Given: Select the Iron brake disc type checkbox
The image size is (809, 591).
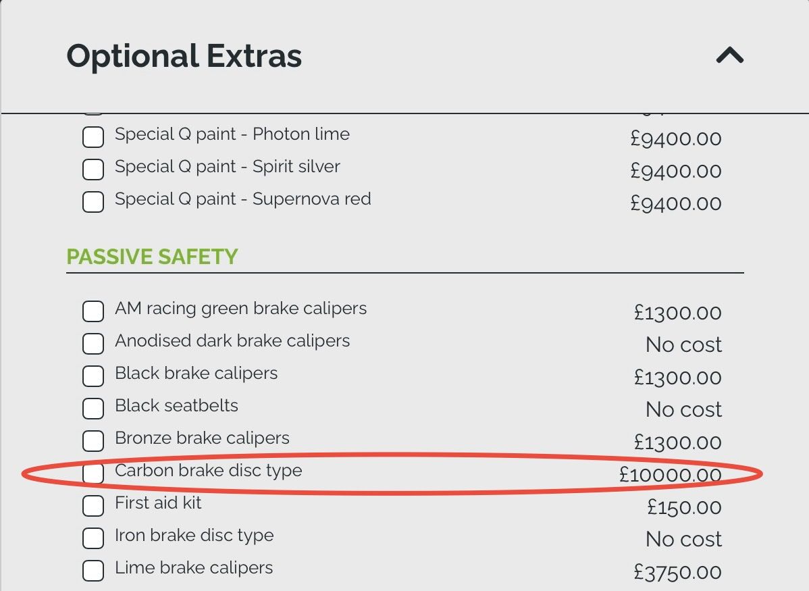Looking at the screenshot, I should point(93,538).
